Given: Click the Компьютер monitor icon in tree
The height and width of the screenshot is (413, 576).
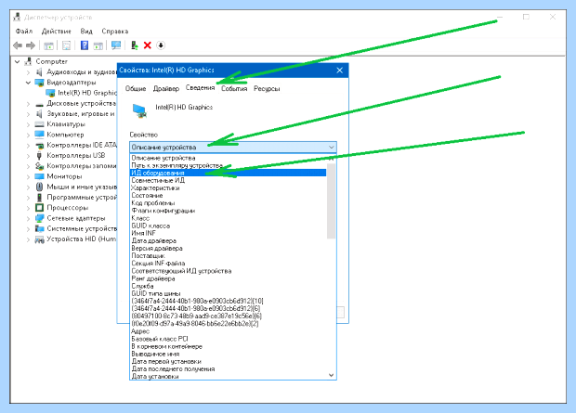Looking at the screenshot, I should pyautogui.click(x=39, y=135).
